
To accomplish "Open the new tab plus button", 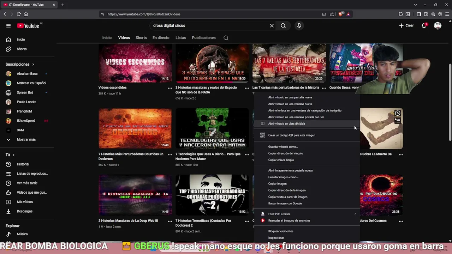I will 63,5.
